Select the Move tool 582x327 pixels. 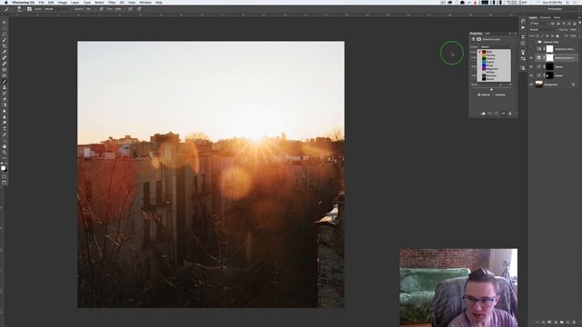pos(4,22)
